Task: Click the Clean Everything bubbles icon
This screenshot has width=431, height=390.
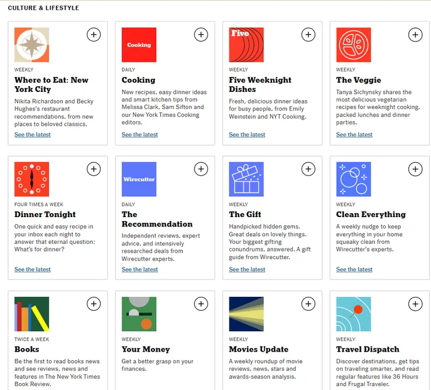Action: coord(353,179)
